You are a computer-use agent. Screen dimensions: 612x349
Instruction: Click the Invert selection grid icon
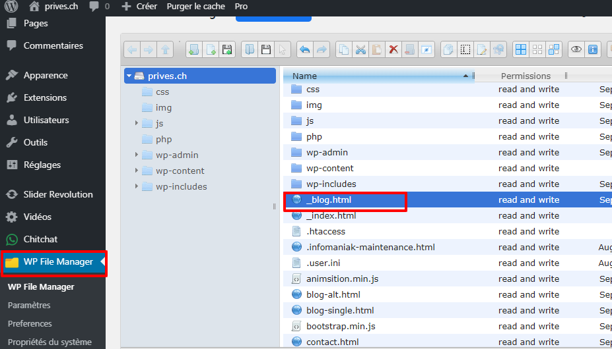(554, 49)
